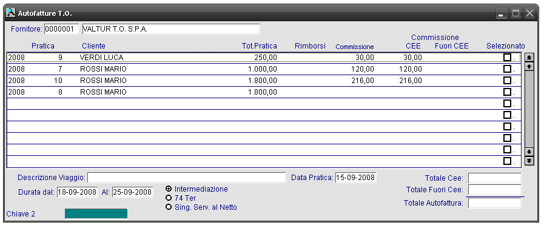Select Sing. Serv. al Netto radio option
Screen dimensions: 544x228
click(169, 207)
